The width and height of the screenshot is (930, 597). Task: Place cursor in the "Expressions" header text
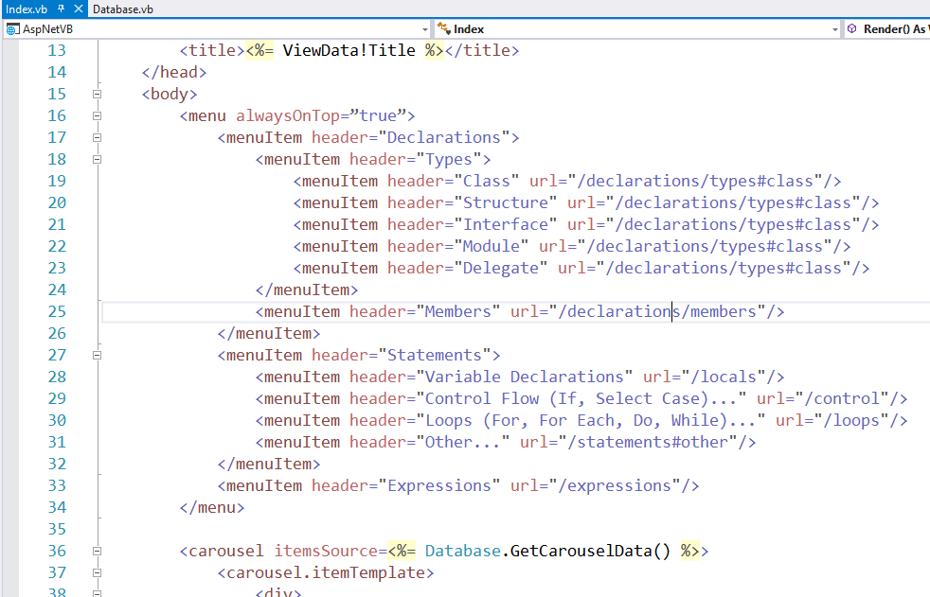click(x=438, y=485)
